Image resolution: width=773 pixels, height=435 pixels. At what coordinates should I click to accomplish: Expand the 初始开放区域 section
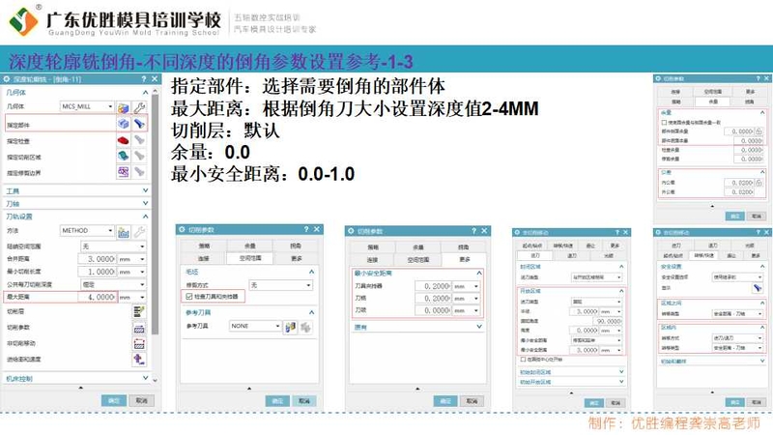coord(621,382)
